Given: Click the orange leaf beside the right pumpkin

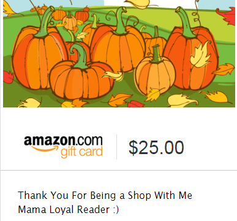Looking at the screenshot, I should point(223,69).
